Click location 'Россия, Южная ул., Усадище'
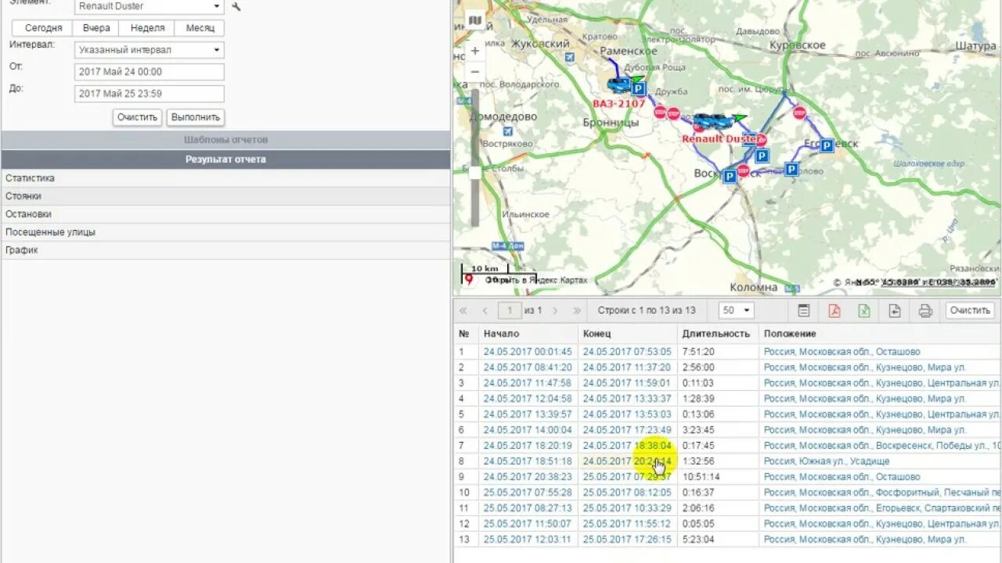The image size is (1002, 563). coord(827,461)
